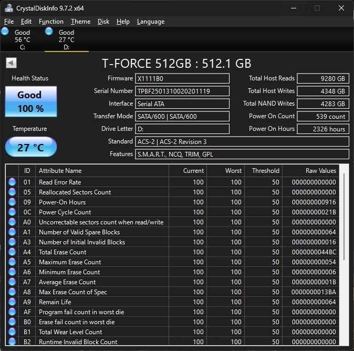The height and width of the screenshot is (351, 354).
Task: Click status orb of Maximum Erase Count row
Action: (12, 262)
